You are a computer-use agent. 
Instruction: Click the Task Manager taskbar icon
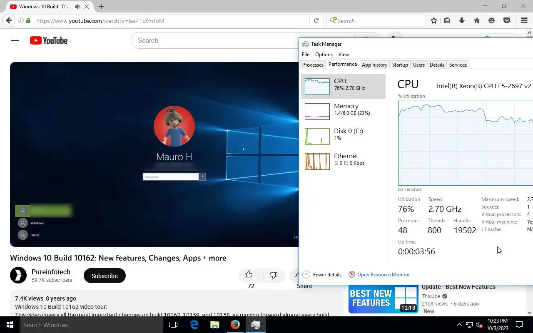(256, 325)
